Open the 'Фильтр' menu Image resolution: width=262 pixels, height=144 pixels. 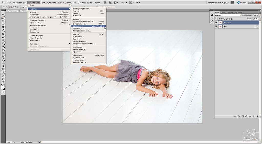tap(61, 2)
